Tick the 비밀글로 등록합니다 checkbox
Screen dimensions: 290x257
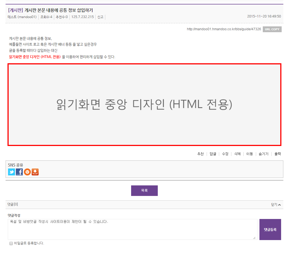[11, 243]
